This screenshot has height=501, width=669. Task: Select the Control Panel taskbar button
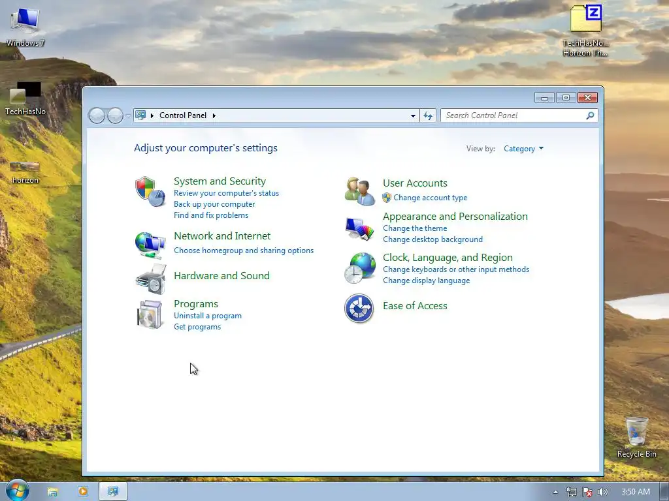click(113, 491)
